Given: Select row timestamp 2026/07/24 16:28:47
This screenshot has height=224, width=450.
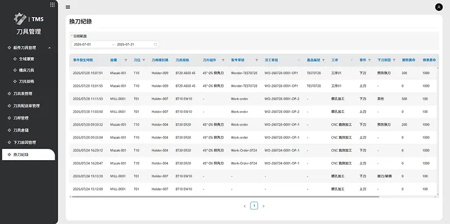Looking at the screenshot, I should tap(88, 163).
